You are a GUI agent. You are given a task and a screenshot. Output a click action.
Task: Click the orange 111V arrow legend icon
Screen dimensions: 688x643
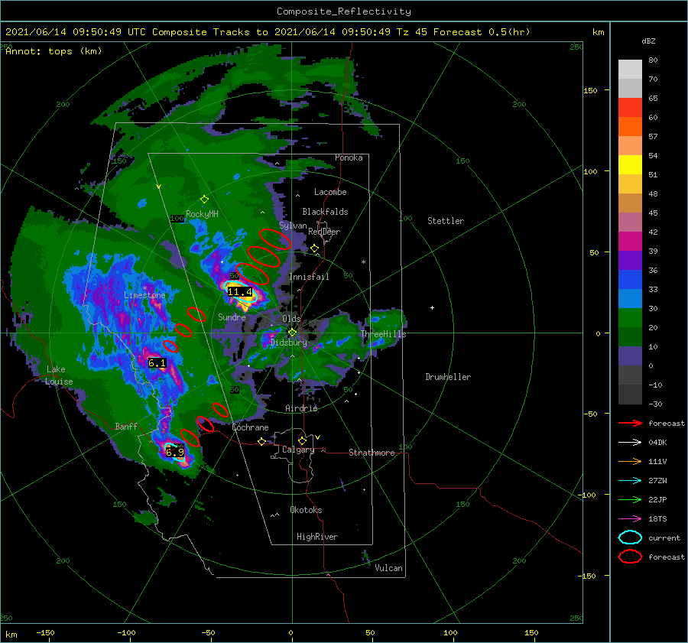tap(630, 461)
